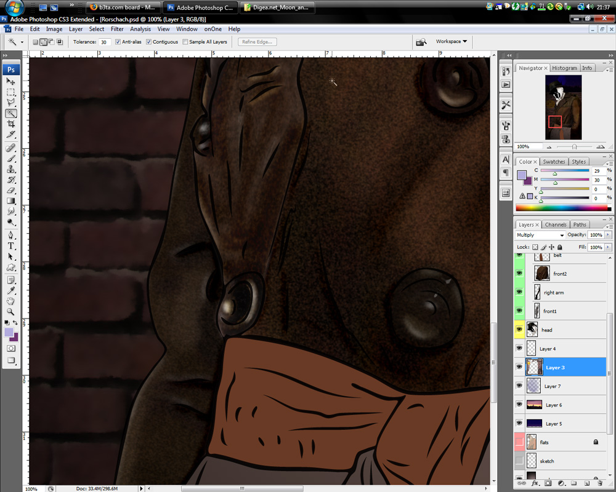The height and width of the screenshot is (492, 616).
Task: Select the Rectangular Marquee tool
Action: click(10, 92)
